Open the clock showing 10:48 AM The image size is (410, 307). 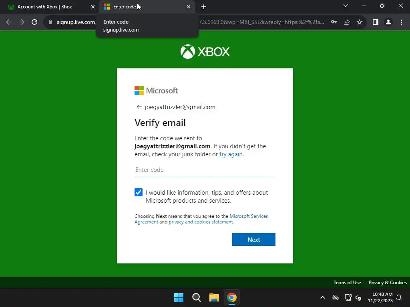pyautogui.click(x=380, y=297)
